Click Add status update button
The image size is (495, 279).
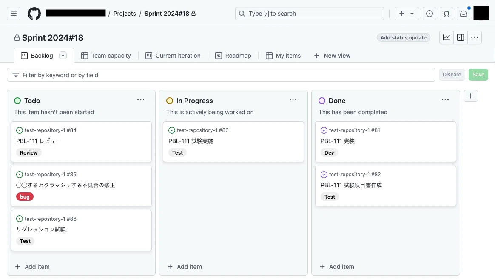click(x=403, y=37)
